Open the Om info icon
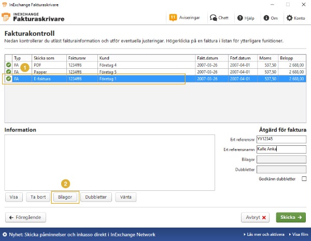The width and height of the screenshot is (311, 241). coord(266,18)
